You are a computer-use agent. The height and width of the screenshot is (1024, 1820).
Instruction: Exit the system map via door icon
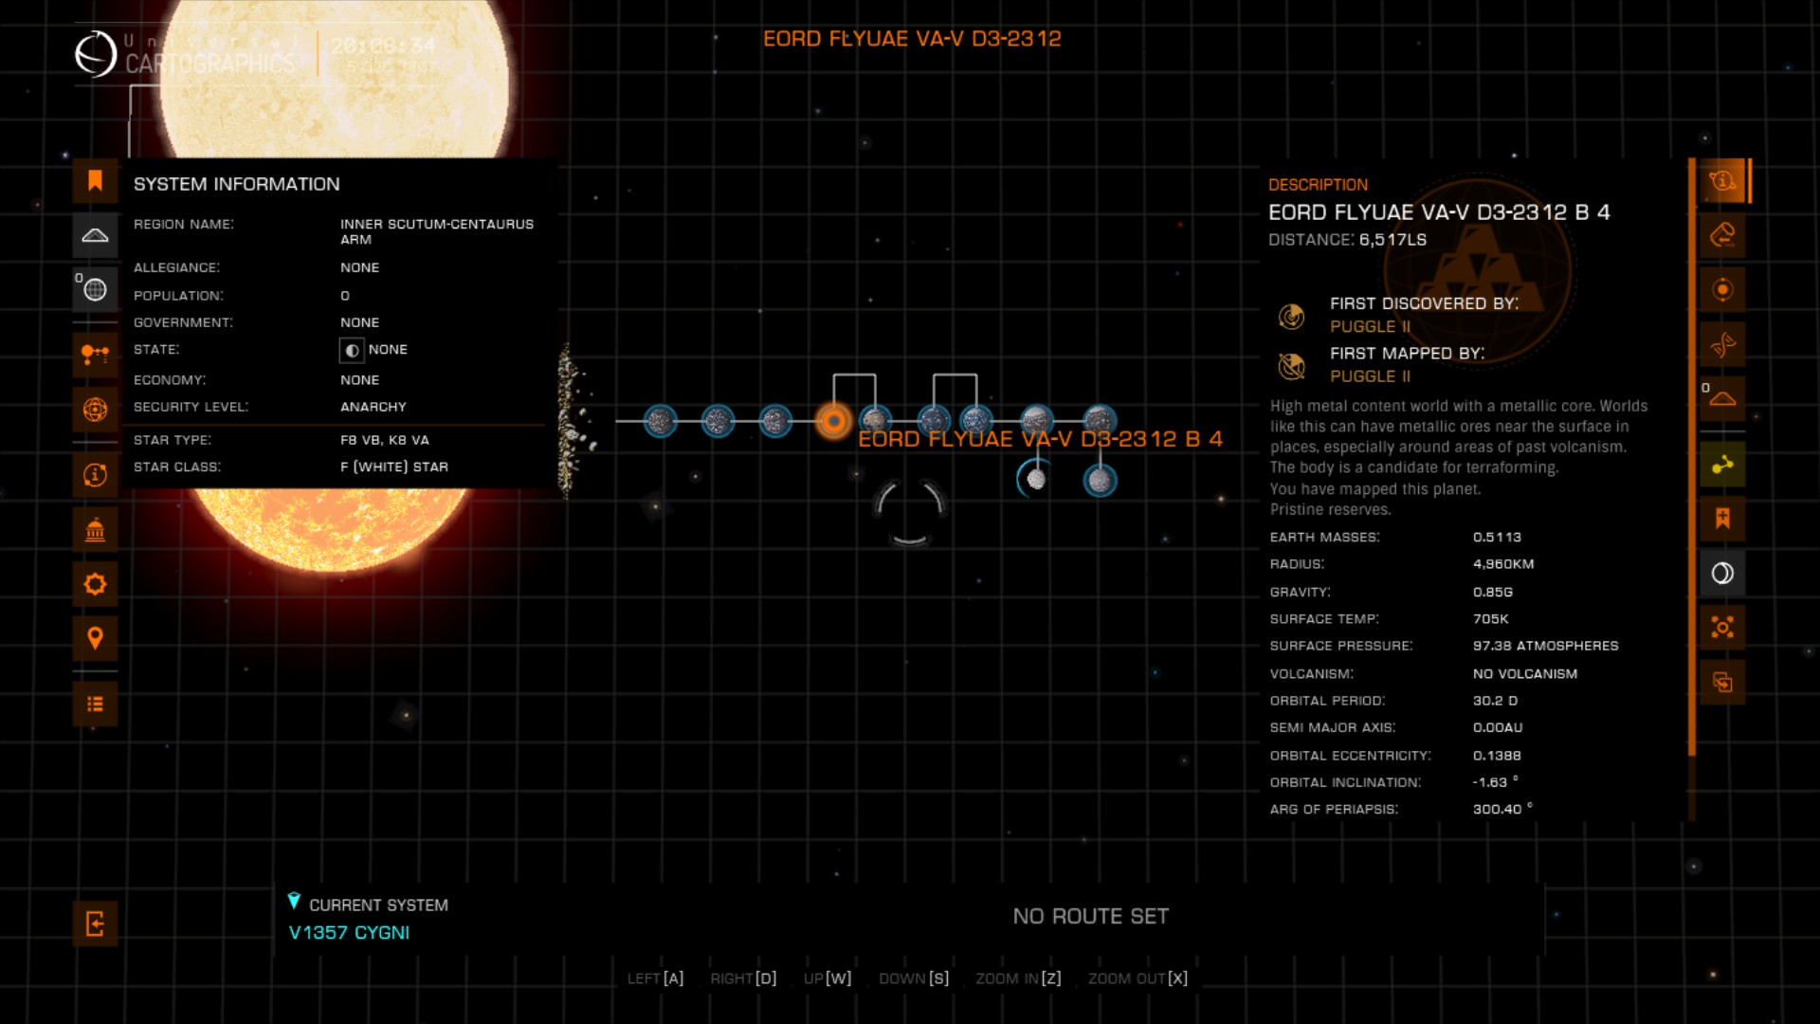coord(95,923)
